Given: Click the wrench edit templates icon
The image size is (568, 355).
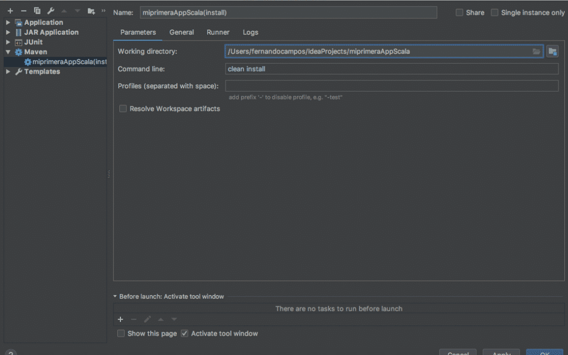Looking at the screenshot, I should click(x=50, y=11).
